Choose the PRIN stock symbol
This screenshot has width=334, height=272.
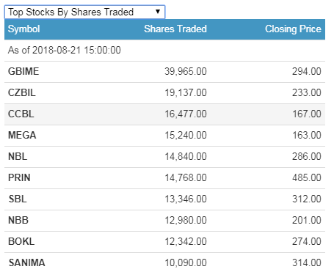[19, 177]
